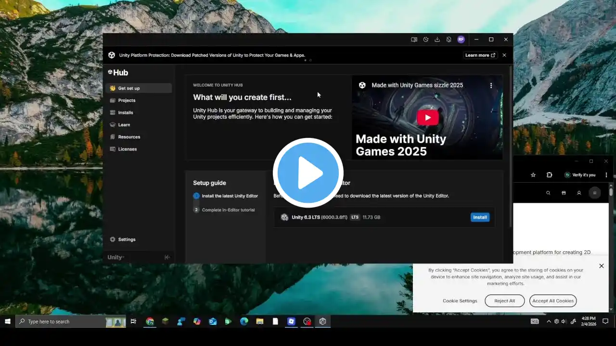Viewport: 616px width, 346px height.
Task: Toggle dark mode moon icon in Unity Hub
Action: [x=426, y=39]
